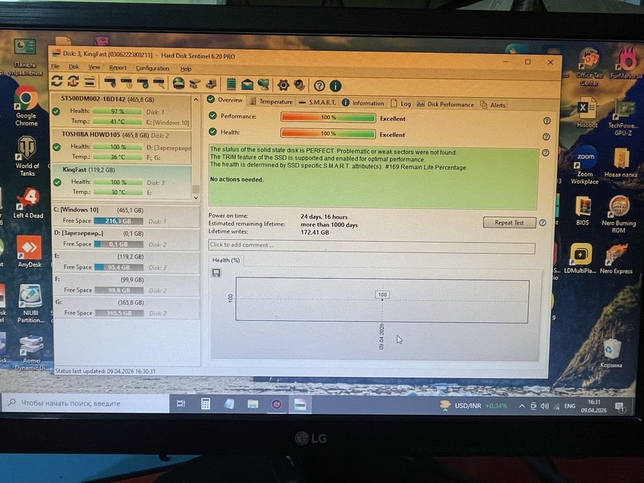Switch to the S.M.A.R.T. tab
644x483 pixels.
(x=318, y=102)
